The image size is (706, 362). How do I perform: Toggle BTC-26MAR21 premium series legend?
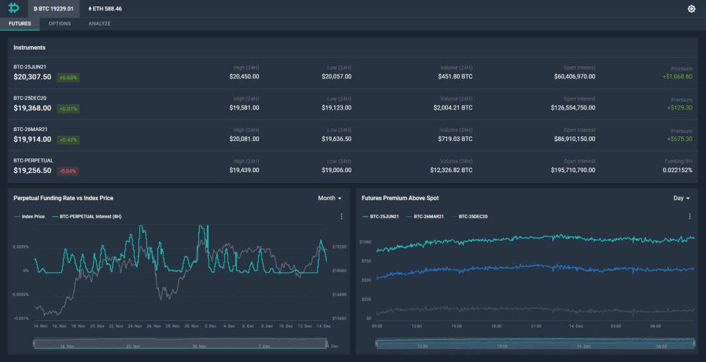coord(425,217)
